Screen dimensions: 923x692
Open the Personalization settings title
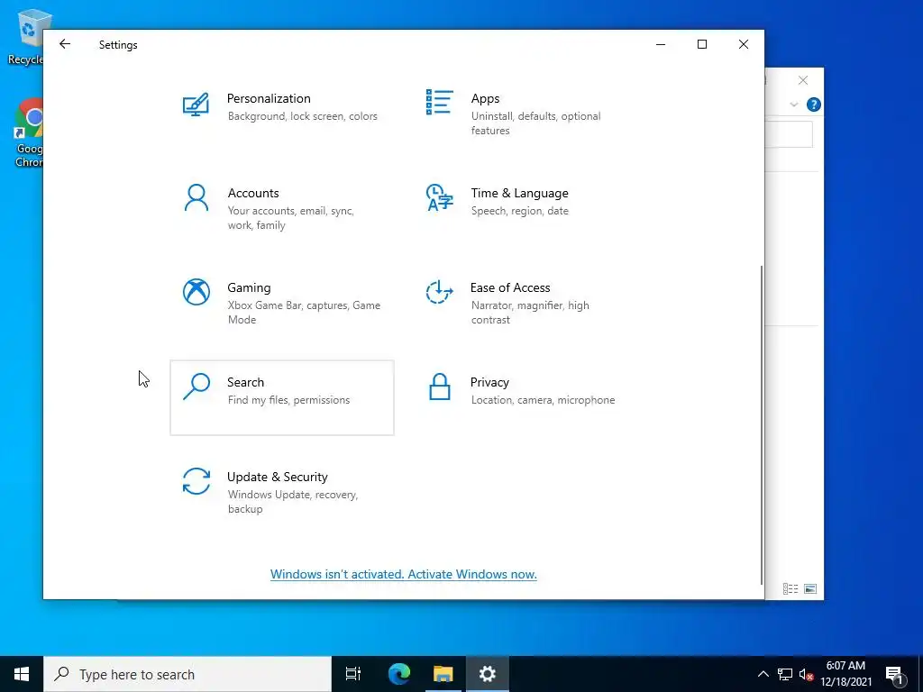tap(269, 98)
